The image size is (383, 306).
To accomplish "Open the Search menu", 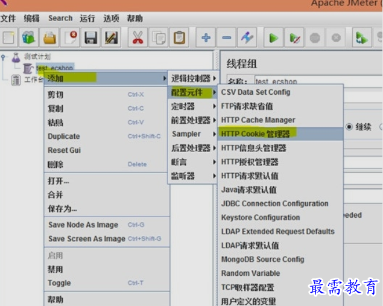I will tap(60, 18).
